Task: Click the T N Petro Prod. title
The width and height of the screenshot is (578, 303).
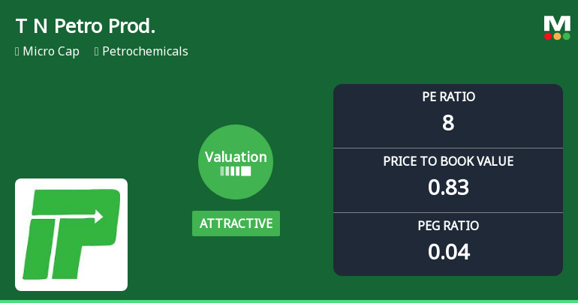Action: (x=85, y=26)
